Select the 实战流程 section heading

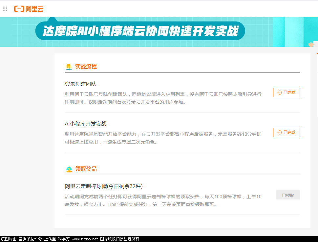(x=86, y=66)
